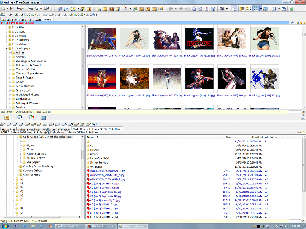
Task: Select Military & Weapons folder in tree
Action: [x=28, y=103]
